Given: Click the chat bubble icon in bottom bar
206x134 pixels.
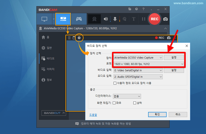Looking at the screenshot, I should 77,124.
